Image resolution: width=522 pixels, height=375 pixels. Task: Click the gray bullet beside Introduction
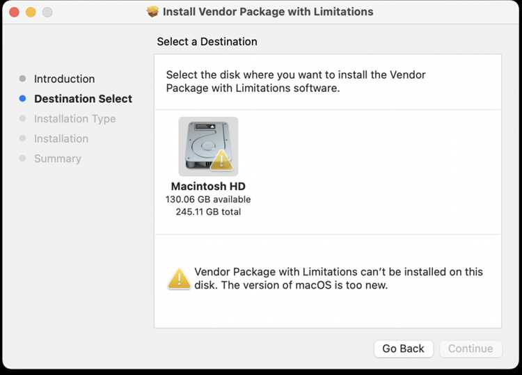[x=23, y=79]
